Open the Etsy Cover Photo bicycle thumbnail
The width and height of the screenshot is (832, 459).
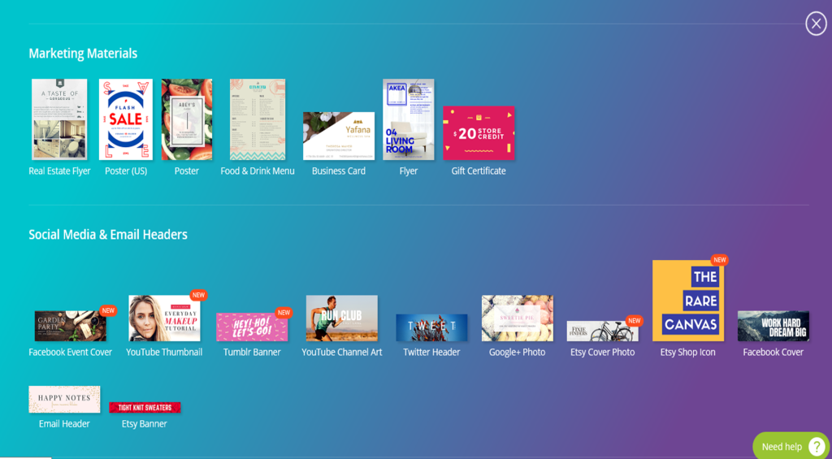coord(602,331)
